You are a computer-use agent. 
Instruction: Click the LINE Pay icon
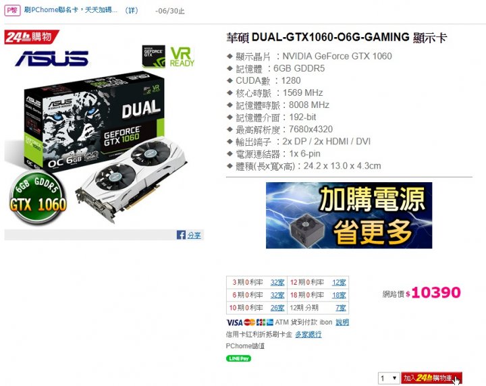238,358
